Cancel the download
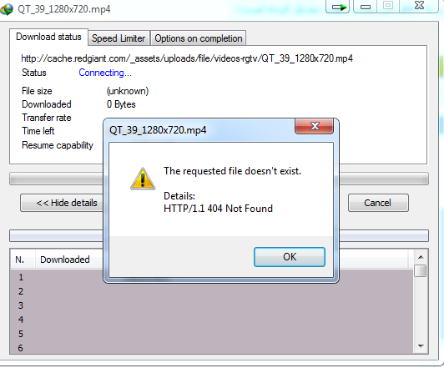 378,203
